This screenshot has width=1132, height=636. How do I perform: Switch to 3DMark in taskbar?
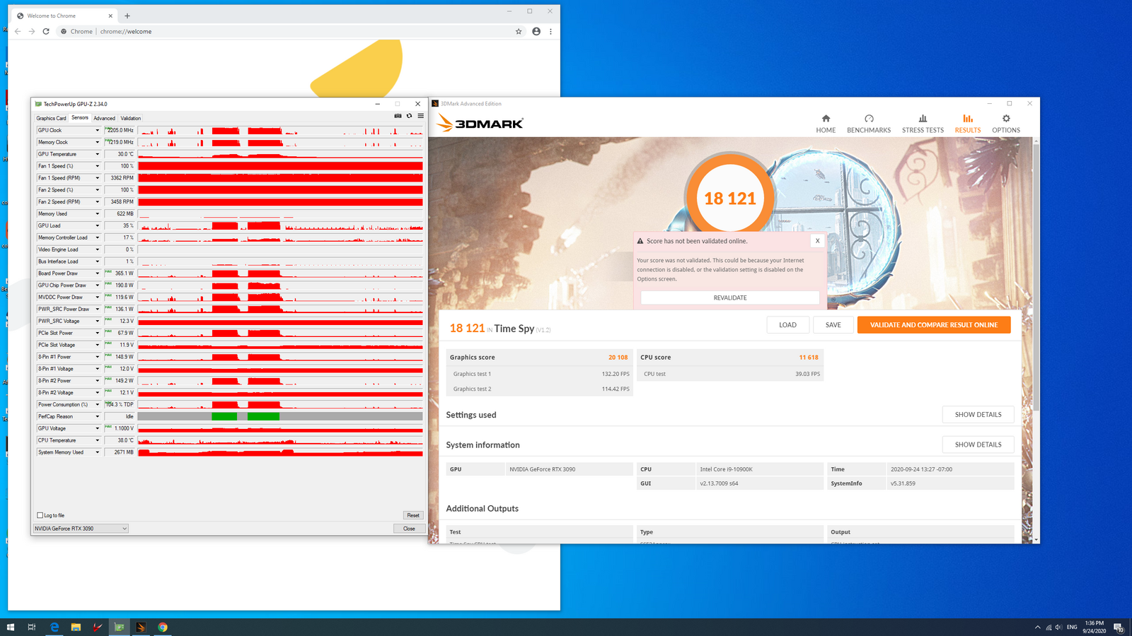click(x=141, y=627)
